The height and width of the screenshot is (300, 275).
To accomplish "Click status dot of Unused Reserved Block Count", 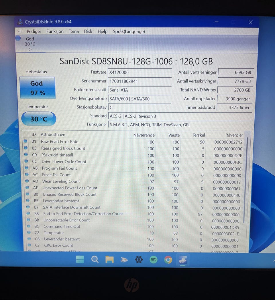I will pyautogui.click(x=27, y=194).
